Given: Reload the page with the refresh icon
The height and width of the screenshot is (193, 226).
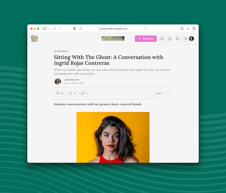Looking at the screenshot, I should (x=146, y=29).
